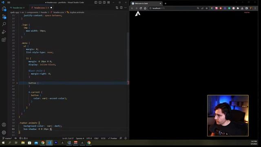The width and height of the screenshot is (261, 147).
Task: Click 'background-color' property on line 60
Action: coord(34,126)
